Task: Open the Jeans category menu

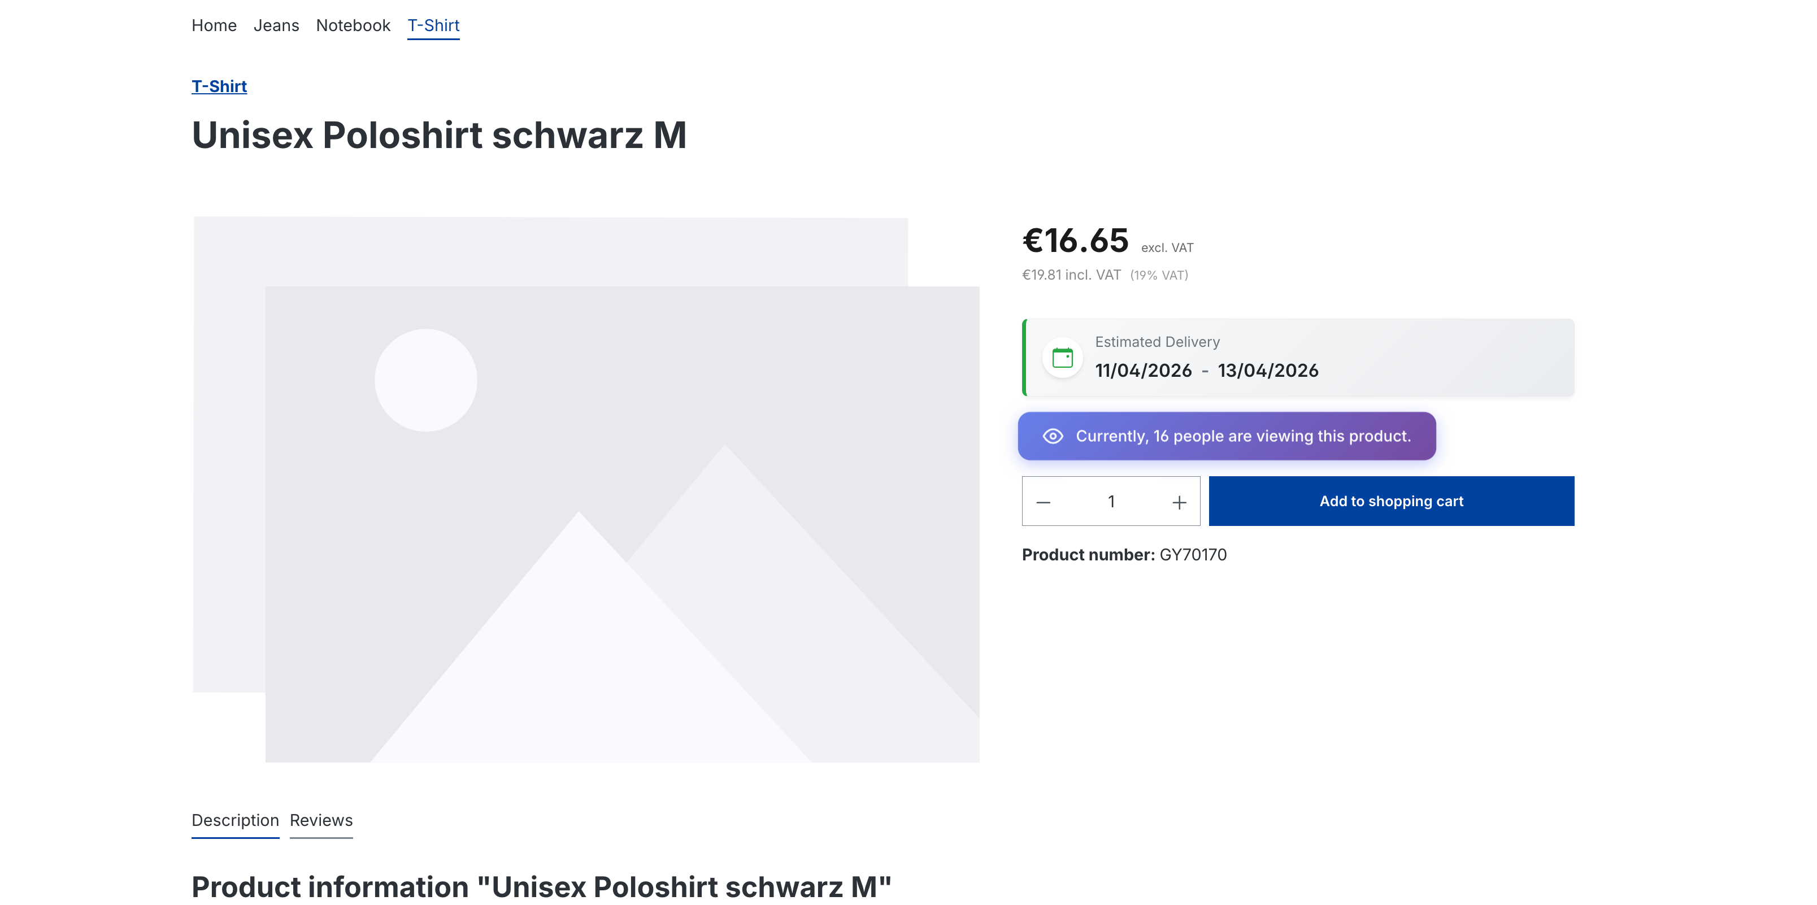Action: (276, 25)
